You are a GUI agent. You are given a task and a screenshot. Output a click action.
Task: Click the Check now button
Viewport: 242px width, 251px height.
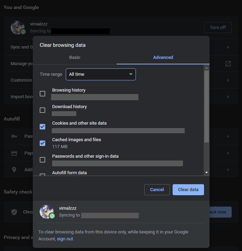(221, 212)
